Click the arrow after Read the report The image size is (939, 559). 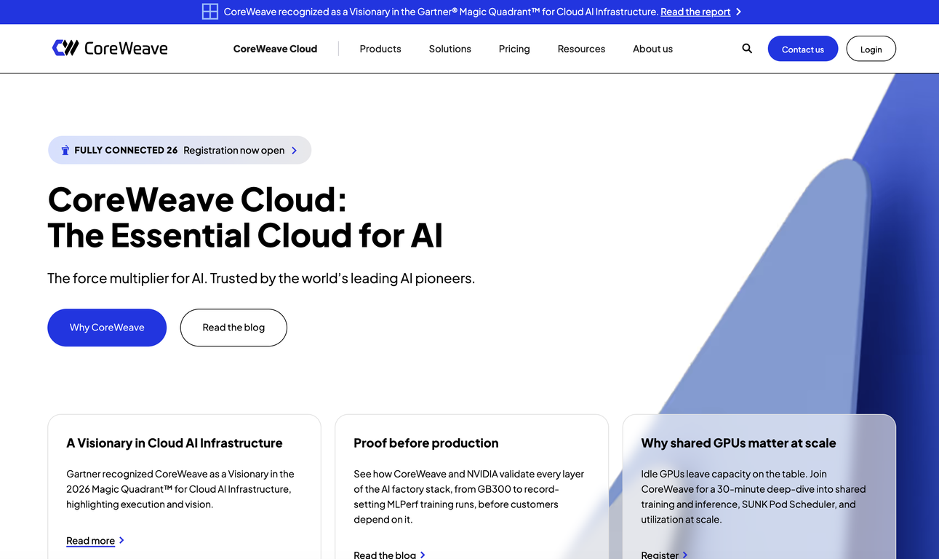[738, 12]
